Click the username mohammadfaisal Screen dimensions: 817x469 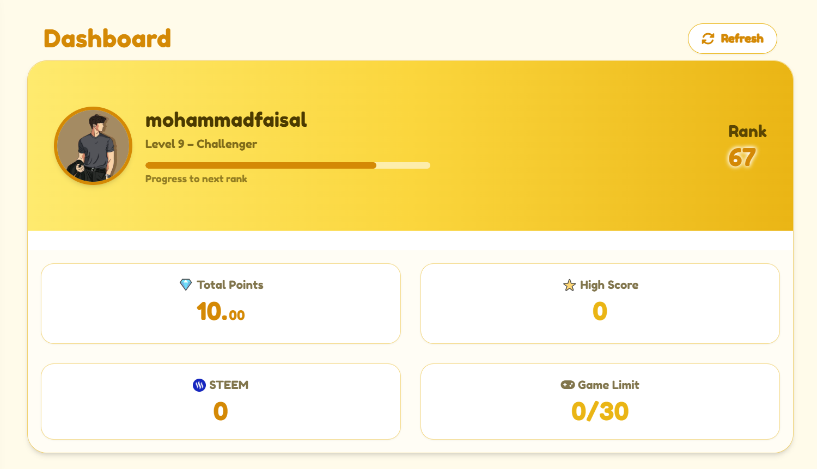point(226,120)
